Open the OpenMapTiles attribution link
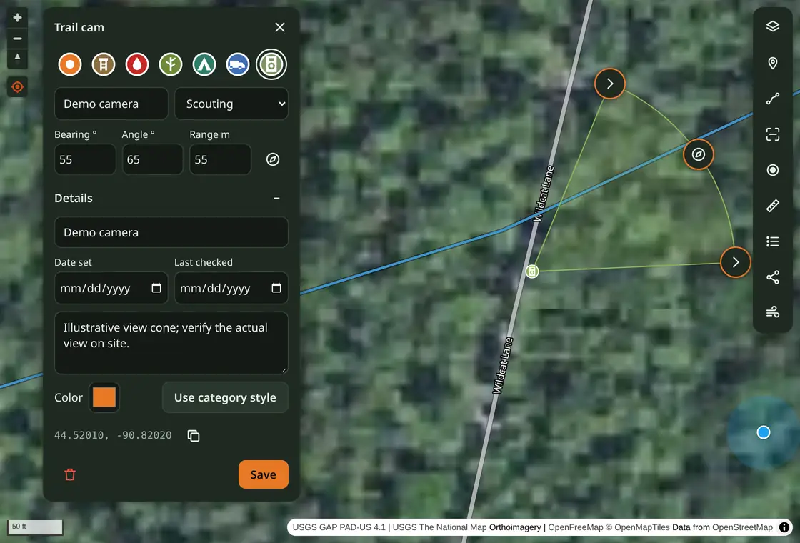The height and width of the screenshot is (543, 800). [642, 527]
